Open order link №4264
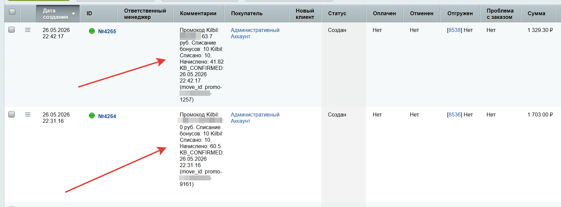The height and width of the screenshot is (207, 561). click(107, 116)
